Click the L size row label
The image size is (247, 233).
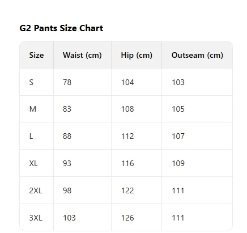point(31,136)
